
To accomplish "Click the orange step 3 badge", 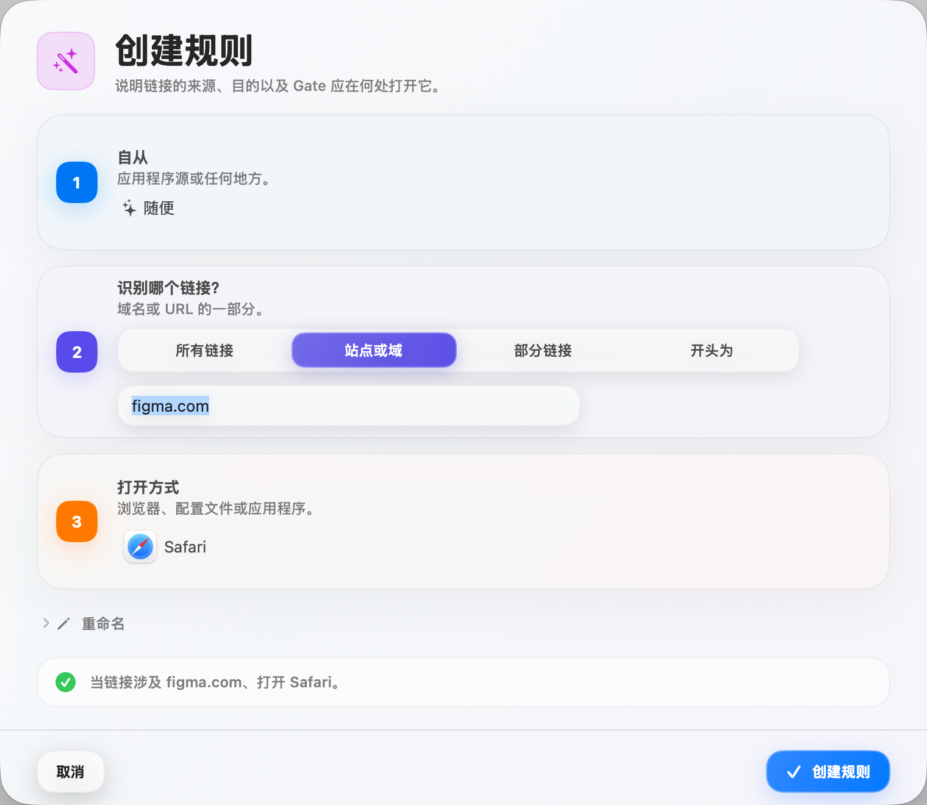I will pyautogui.click(x=77, y=521).
